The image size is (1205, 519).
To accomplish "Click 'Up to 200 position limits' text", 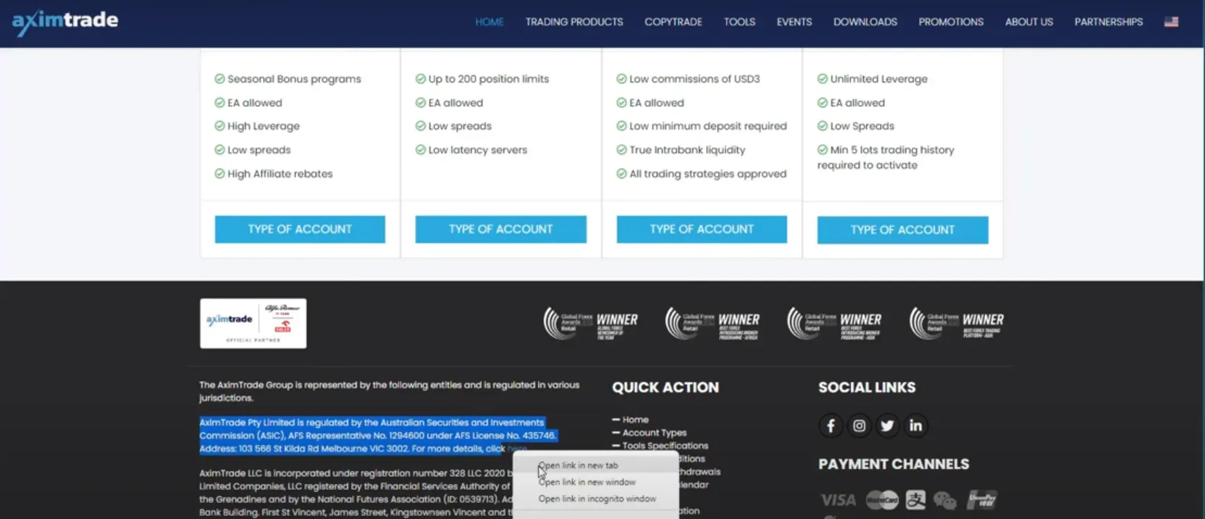I will pyautogui.click(x=489, y=79).
